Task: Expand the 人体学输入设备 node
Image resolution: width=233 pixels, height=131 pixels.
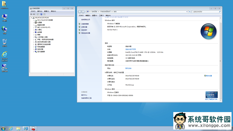Action: 33,37
